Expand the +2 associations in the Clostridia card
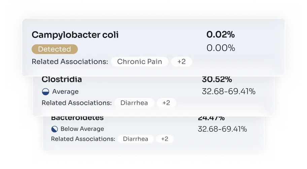The height and width of the screenshot is (169, 307). pyautogui.click(x=166, y=103)
